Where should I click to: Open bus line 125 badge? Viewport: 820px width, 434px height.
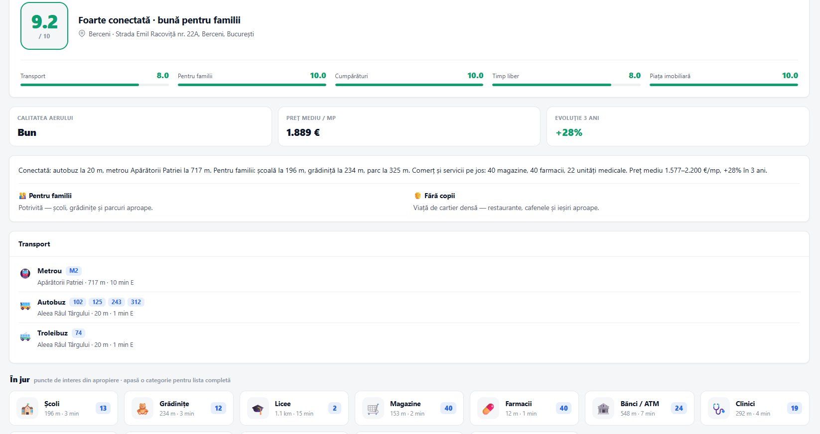(97, 302)
